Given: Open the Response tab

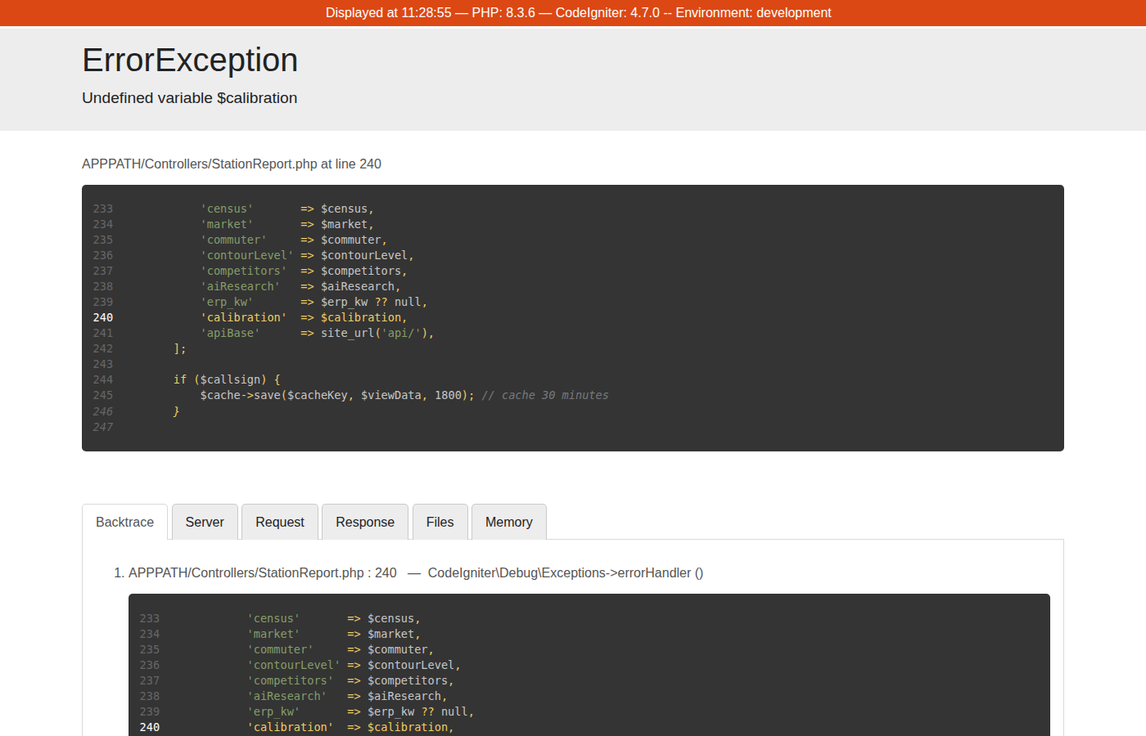Looking at the screenshot, I should pos(365,522).
